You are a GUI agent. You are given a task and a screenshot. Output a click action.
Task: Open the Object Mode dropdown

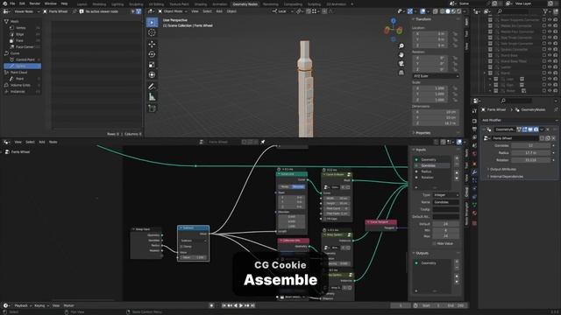pyautogui.click(x=173, y=11)
